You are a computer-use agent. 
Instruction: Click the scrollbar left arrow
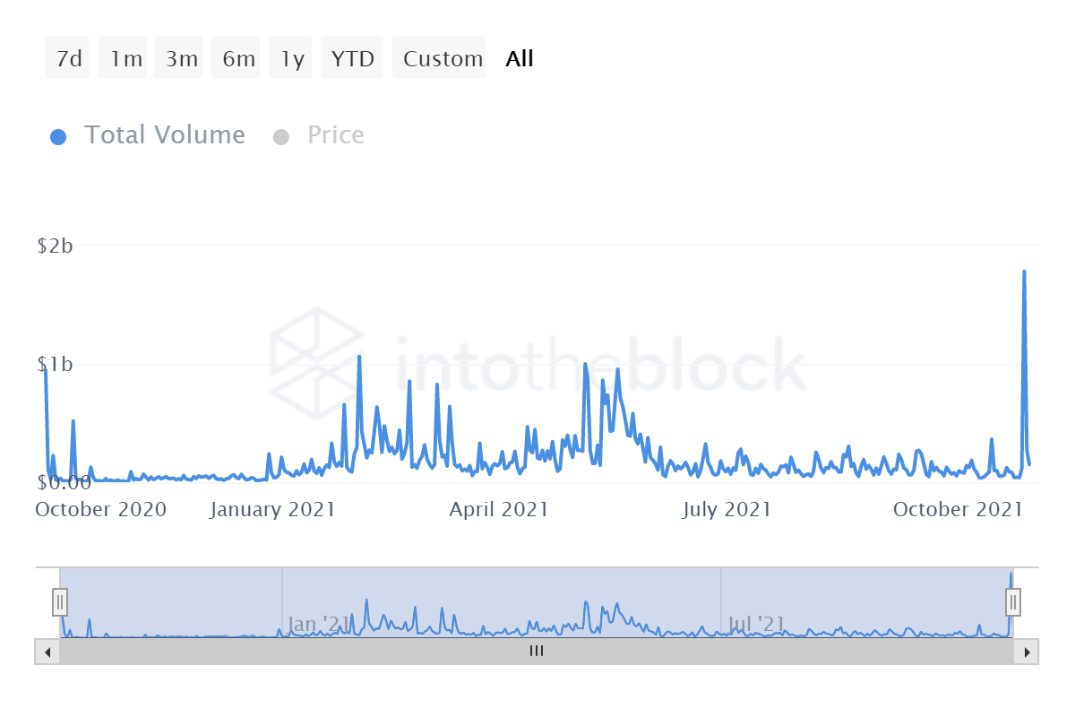47,652
